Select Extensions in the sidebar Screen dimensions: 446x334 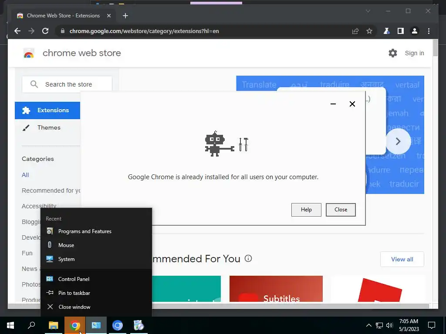point(47,110)
